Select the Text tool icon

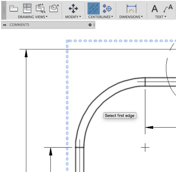click(154, 9)
